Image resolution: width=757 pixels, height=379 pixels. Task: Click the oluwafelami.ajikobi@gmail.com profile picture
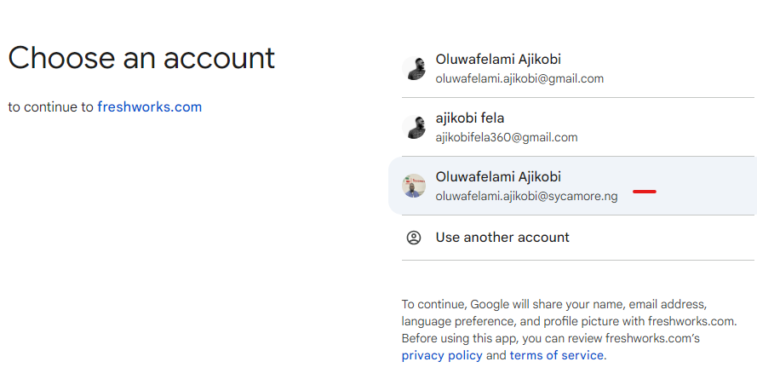coord(414,68)
